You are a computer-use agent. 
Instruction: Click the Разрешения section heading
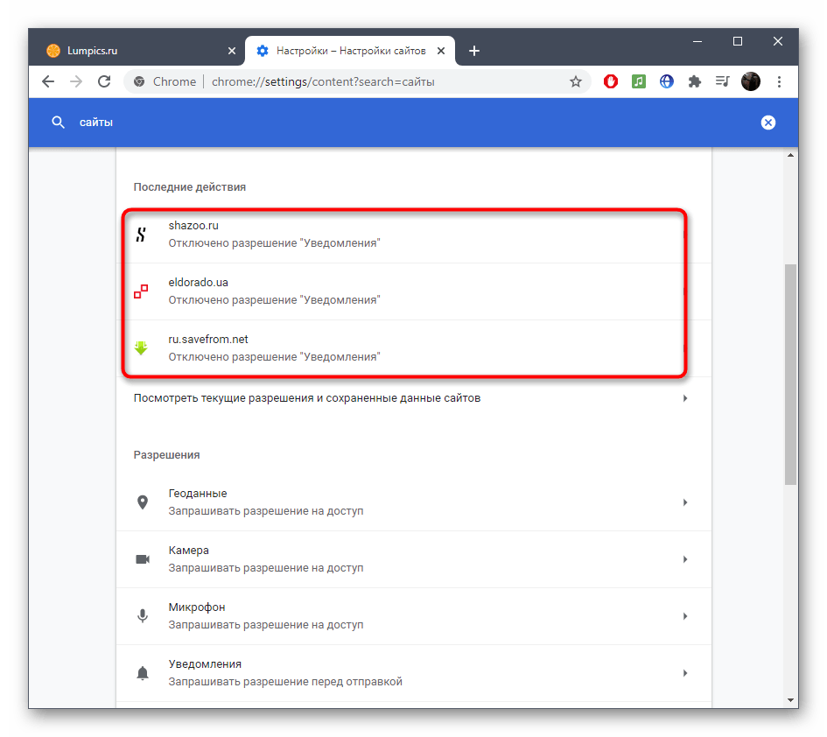pos(166,455)
